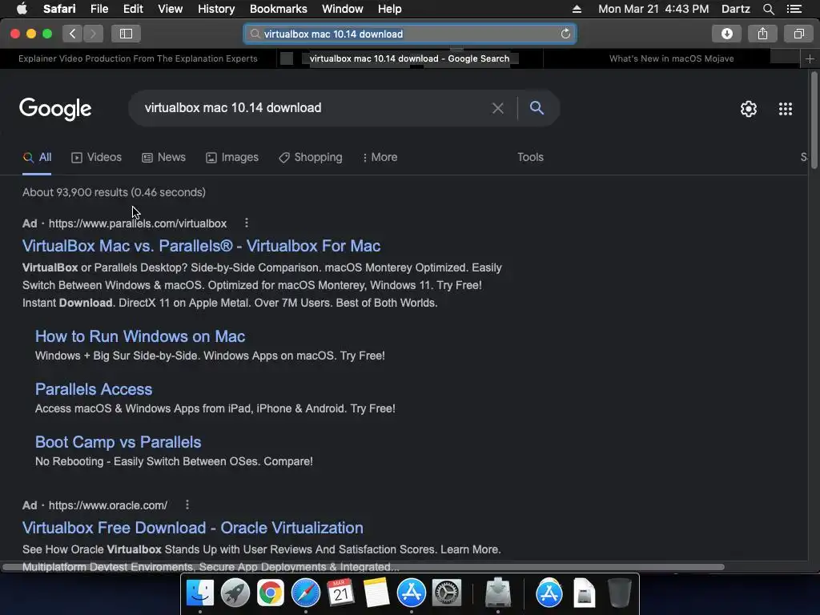Open System Preferences from the Dock
The image size is (820, 615).
click(x=447, y=593)
